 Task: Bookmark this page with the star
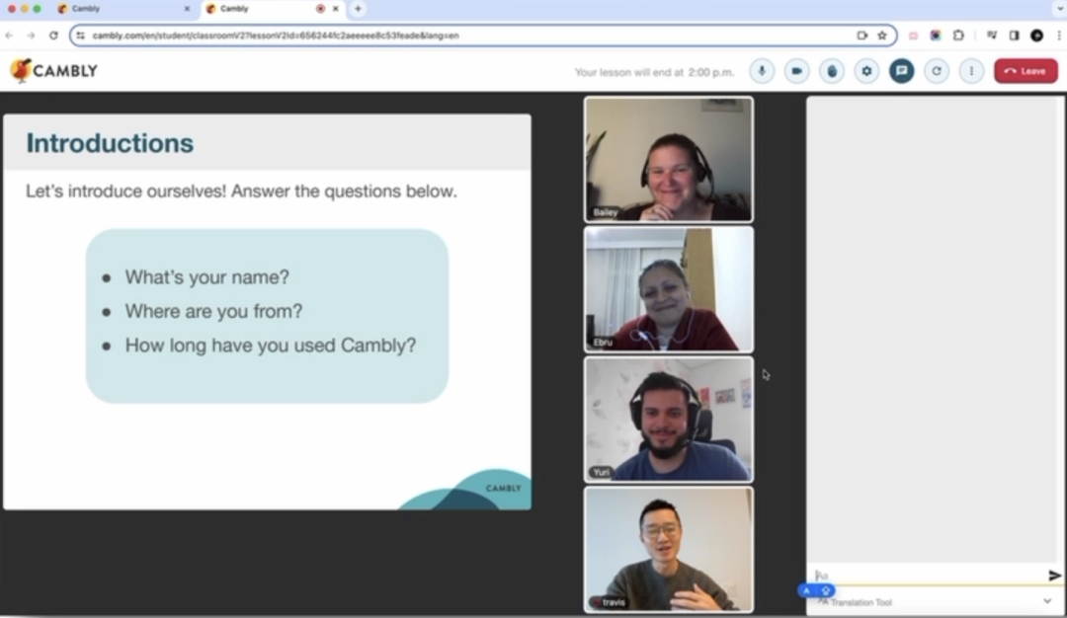coord(882,36)
